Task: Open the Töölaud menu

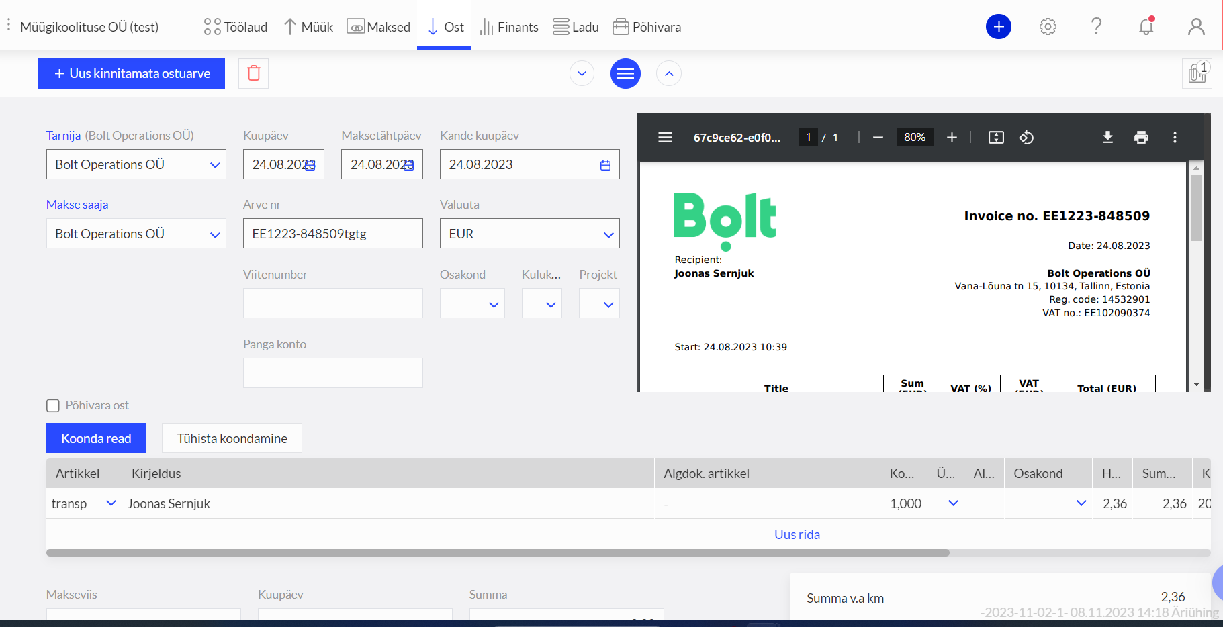Action: (x=236, y=27)
